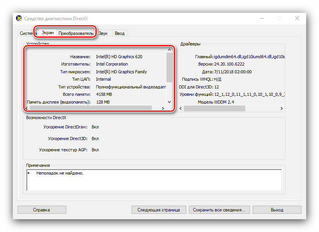
Task: Click device list scroll right arrow
Action: [x=163, y=108]
